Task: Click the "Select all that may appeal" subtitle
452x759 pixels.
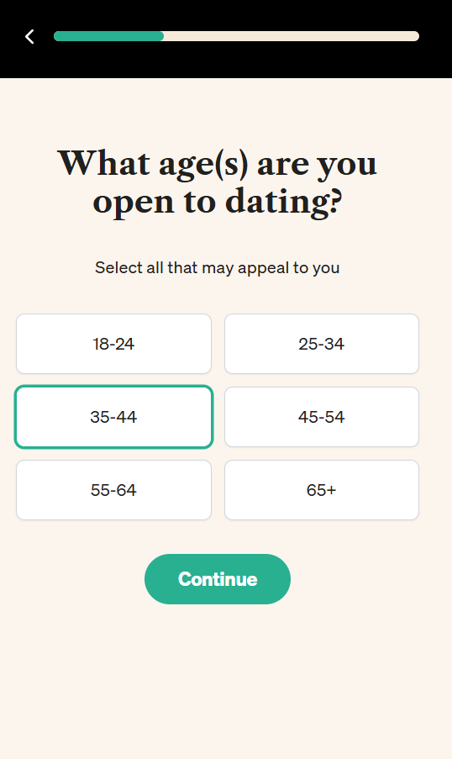Action: coord(218,267)
